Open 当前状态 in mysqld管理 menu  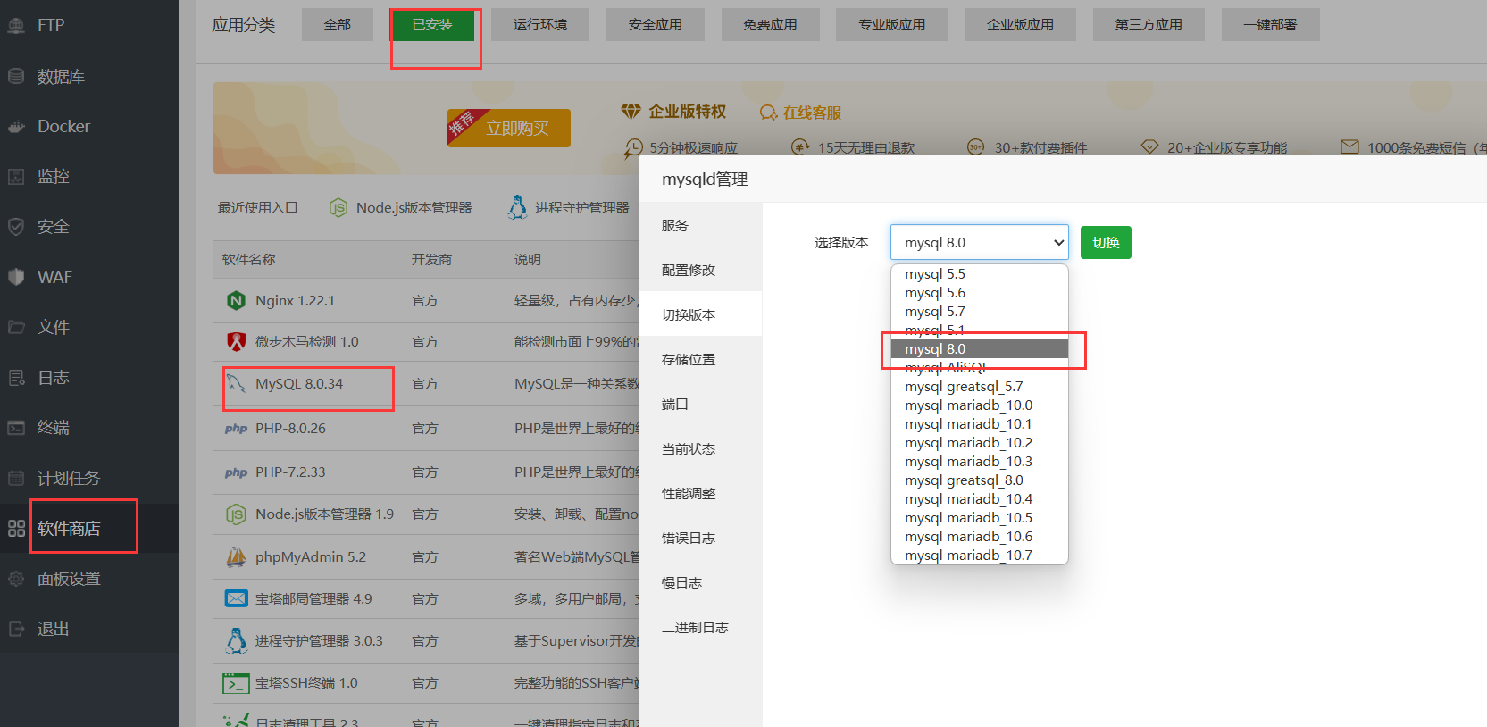pos(701,448)
